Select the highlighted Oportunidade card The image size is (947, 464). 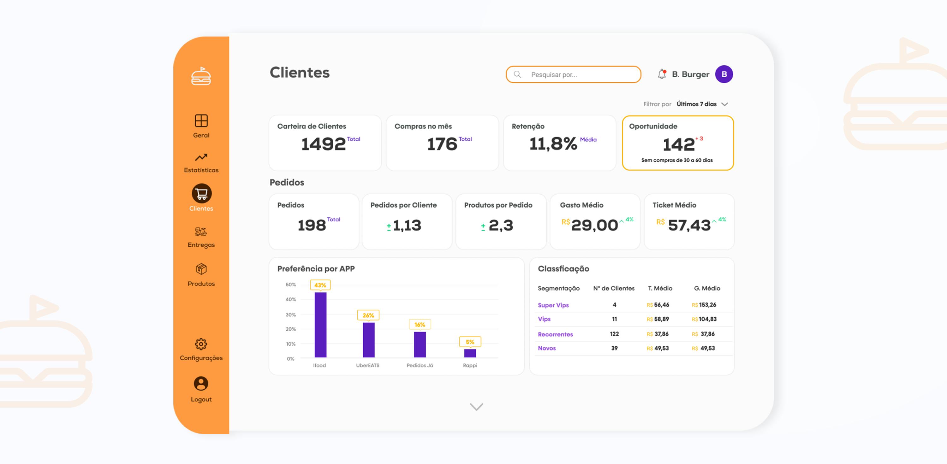point(677,143)
